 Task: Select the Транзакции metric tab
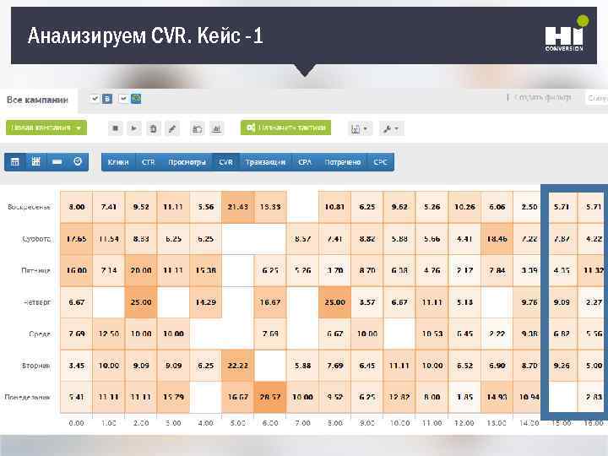[266, 162]
